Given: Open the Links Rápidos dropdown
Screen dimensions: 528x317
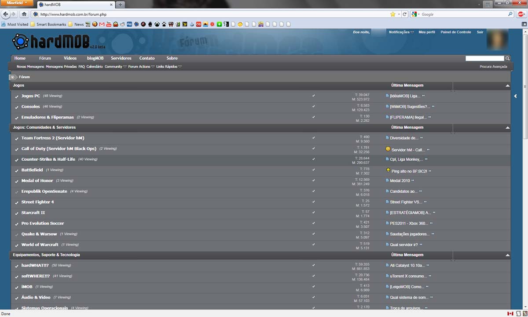Looking at the screenshot, I should pyautogui.click(x=169, y=67).
